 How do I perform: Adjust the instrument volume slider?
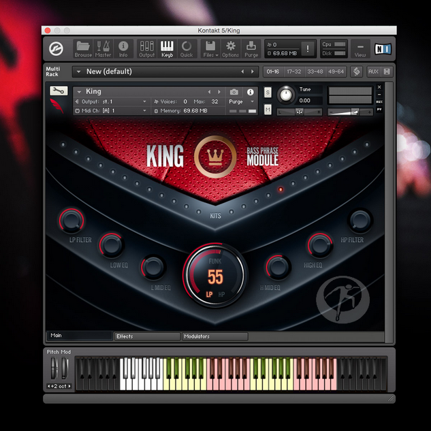350,112
